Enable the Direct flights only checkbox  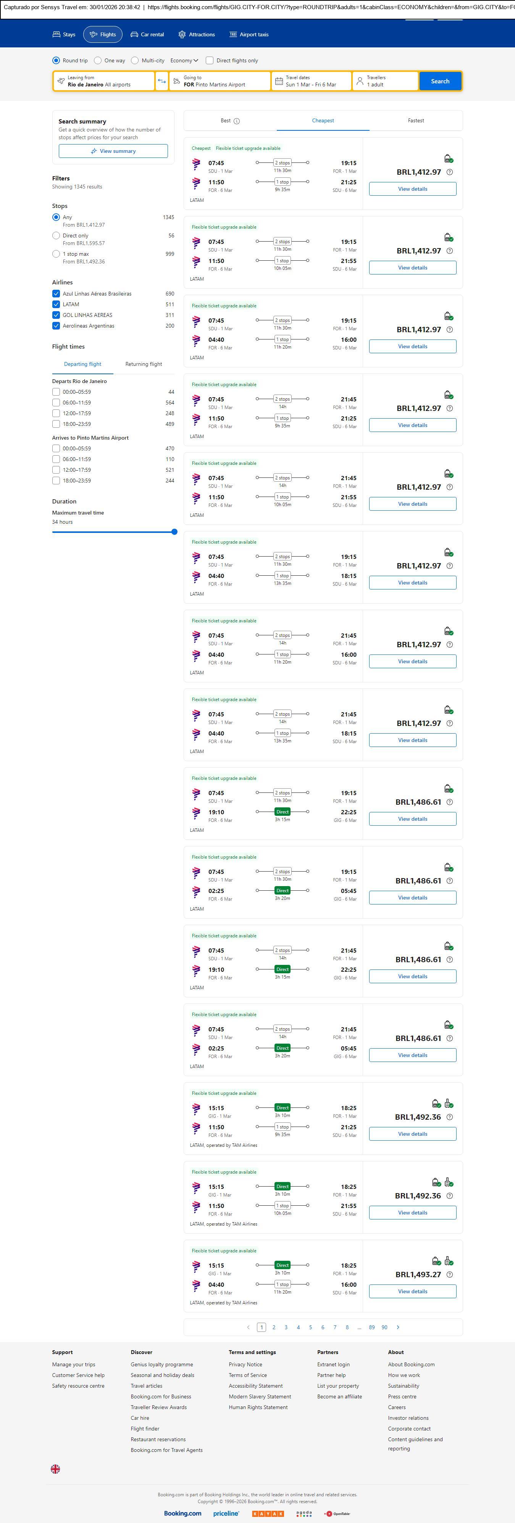pos(210,60)
